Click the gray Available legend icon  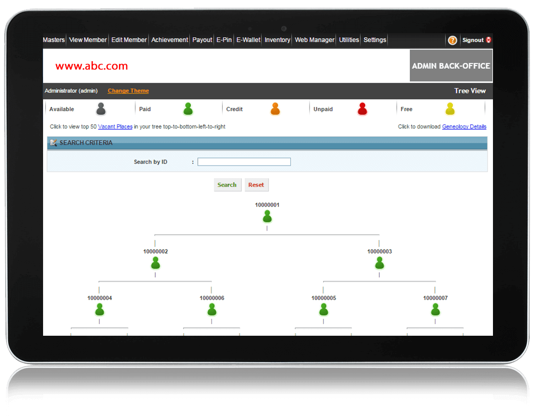100,108
